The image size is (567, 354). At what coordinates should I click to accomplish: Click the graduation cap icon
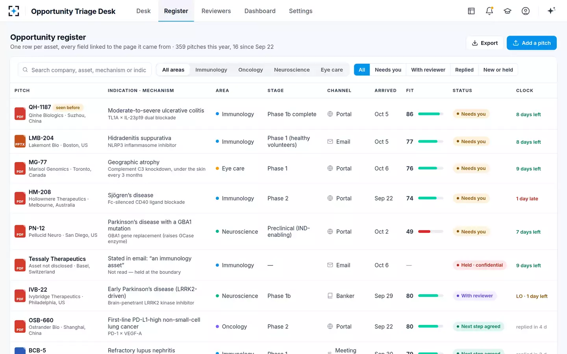(x=508, y=11)
